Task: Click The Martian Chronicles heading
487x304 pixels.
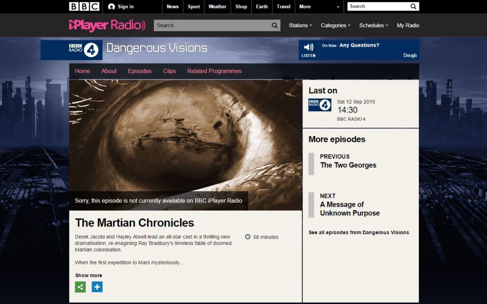Action: point(134,223)
